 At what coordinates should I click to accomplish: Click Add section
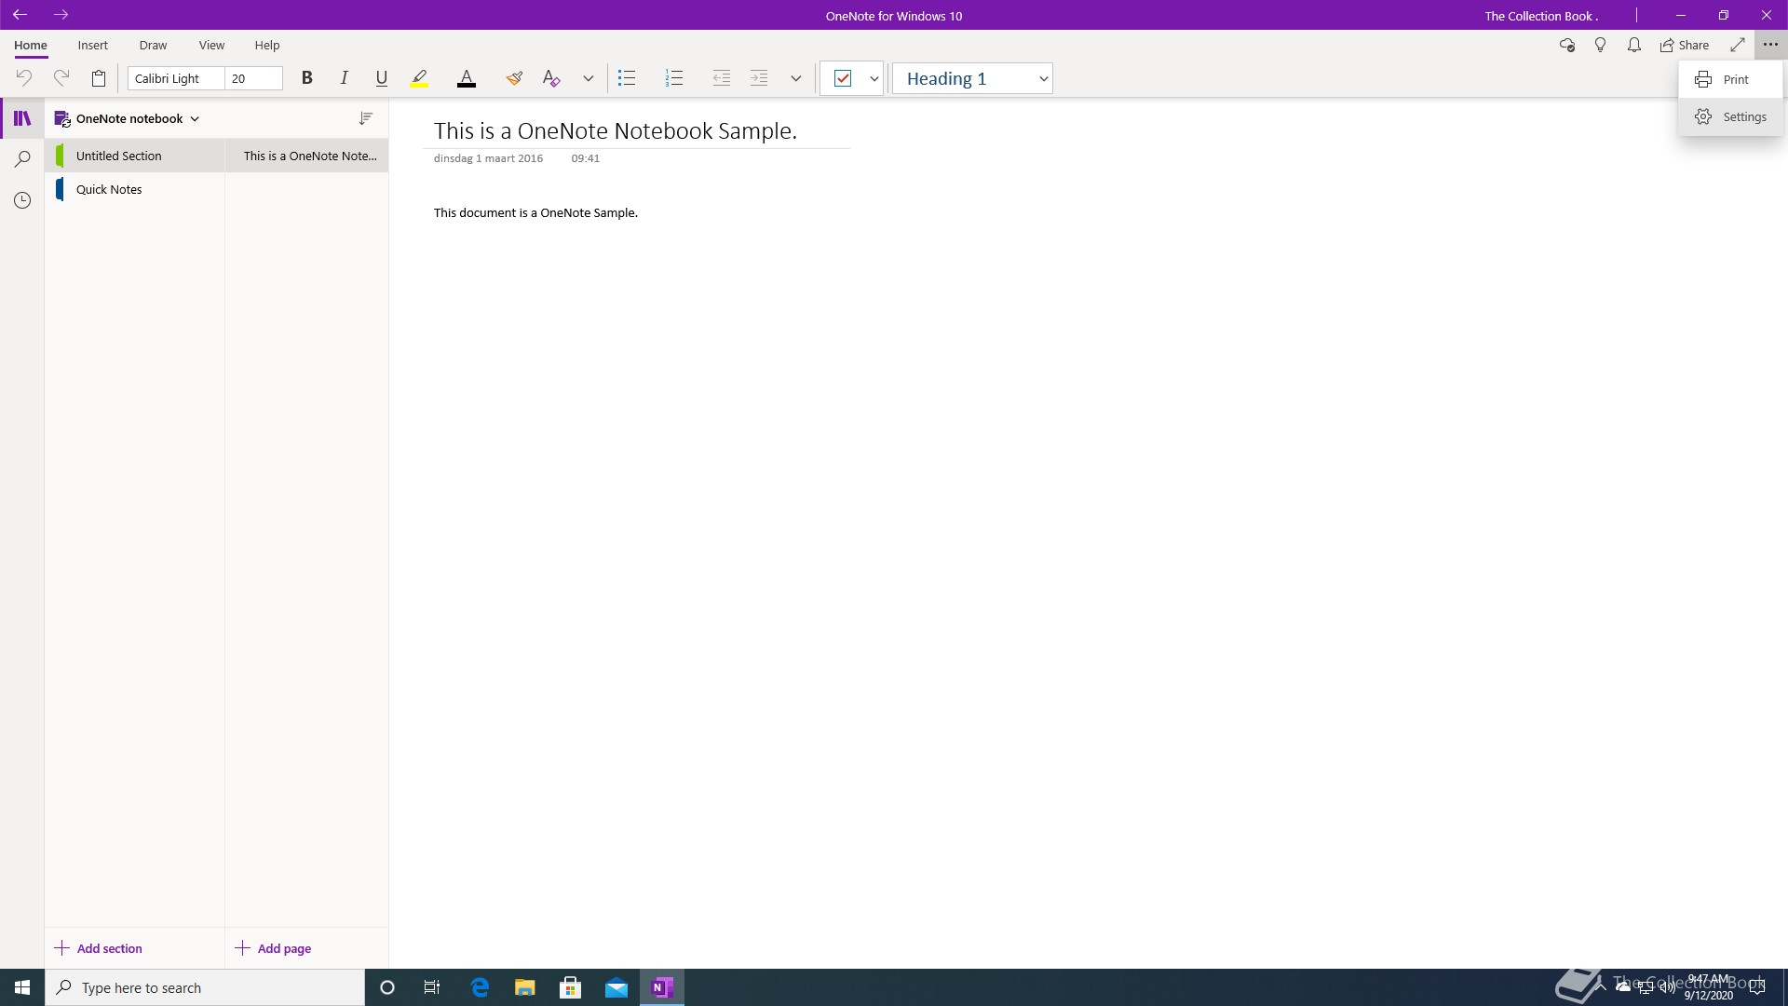(99, 948)
